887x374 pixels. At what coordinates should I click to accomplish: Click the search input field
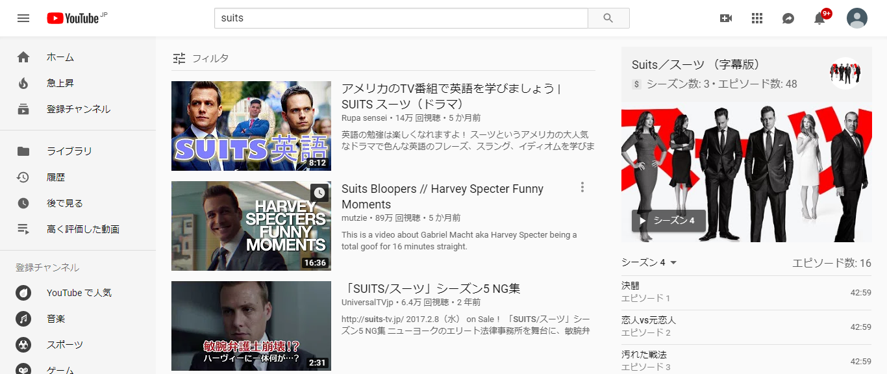coord(401,18)
